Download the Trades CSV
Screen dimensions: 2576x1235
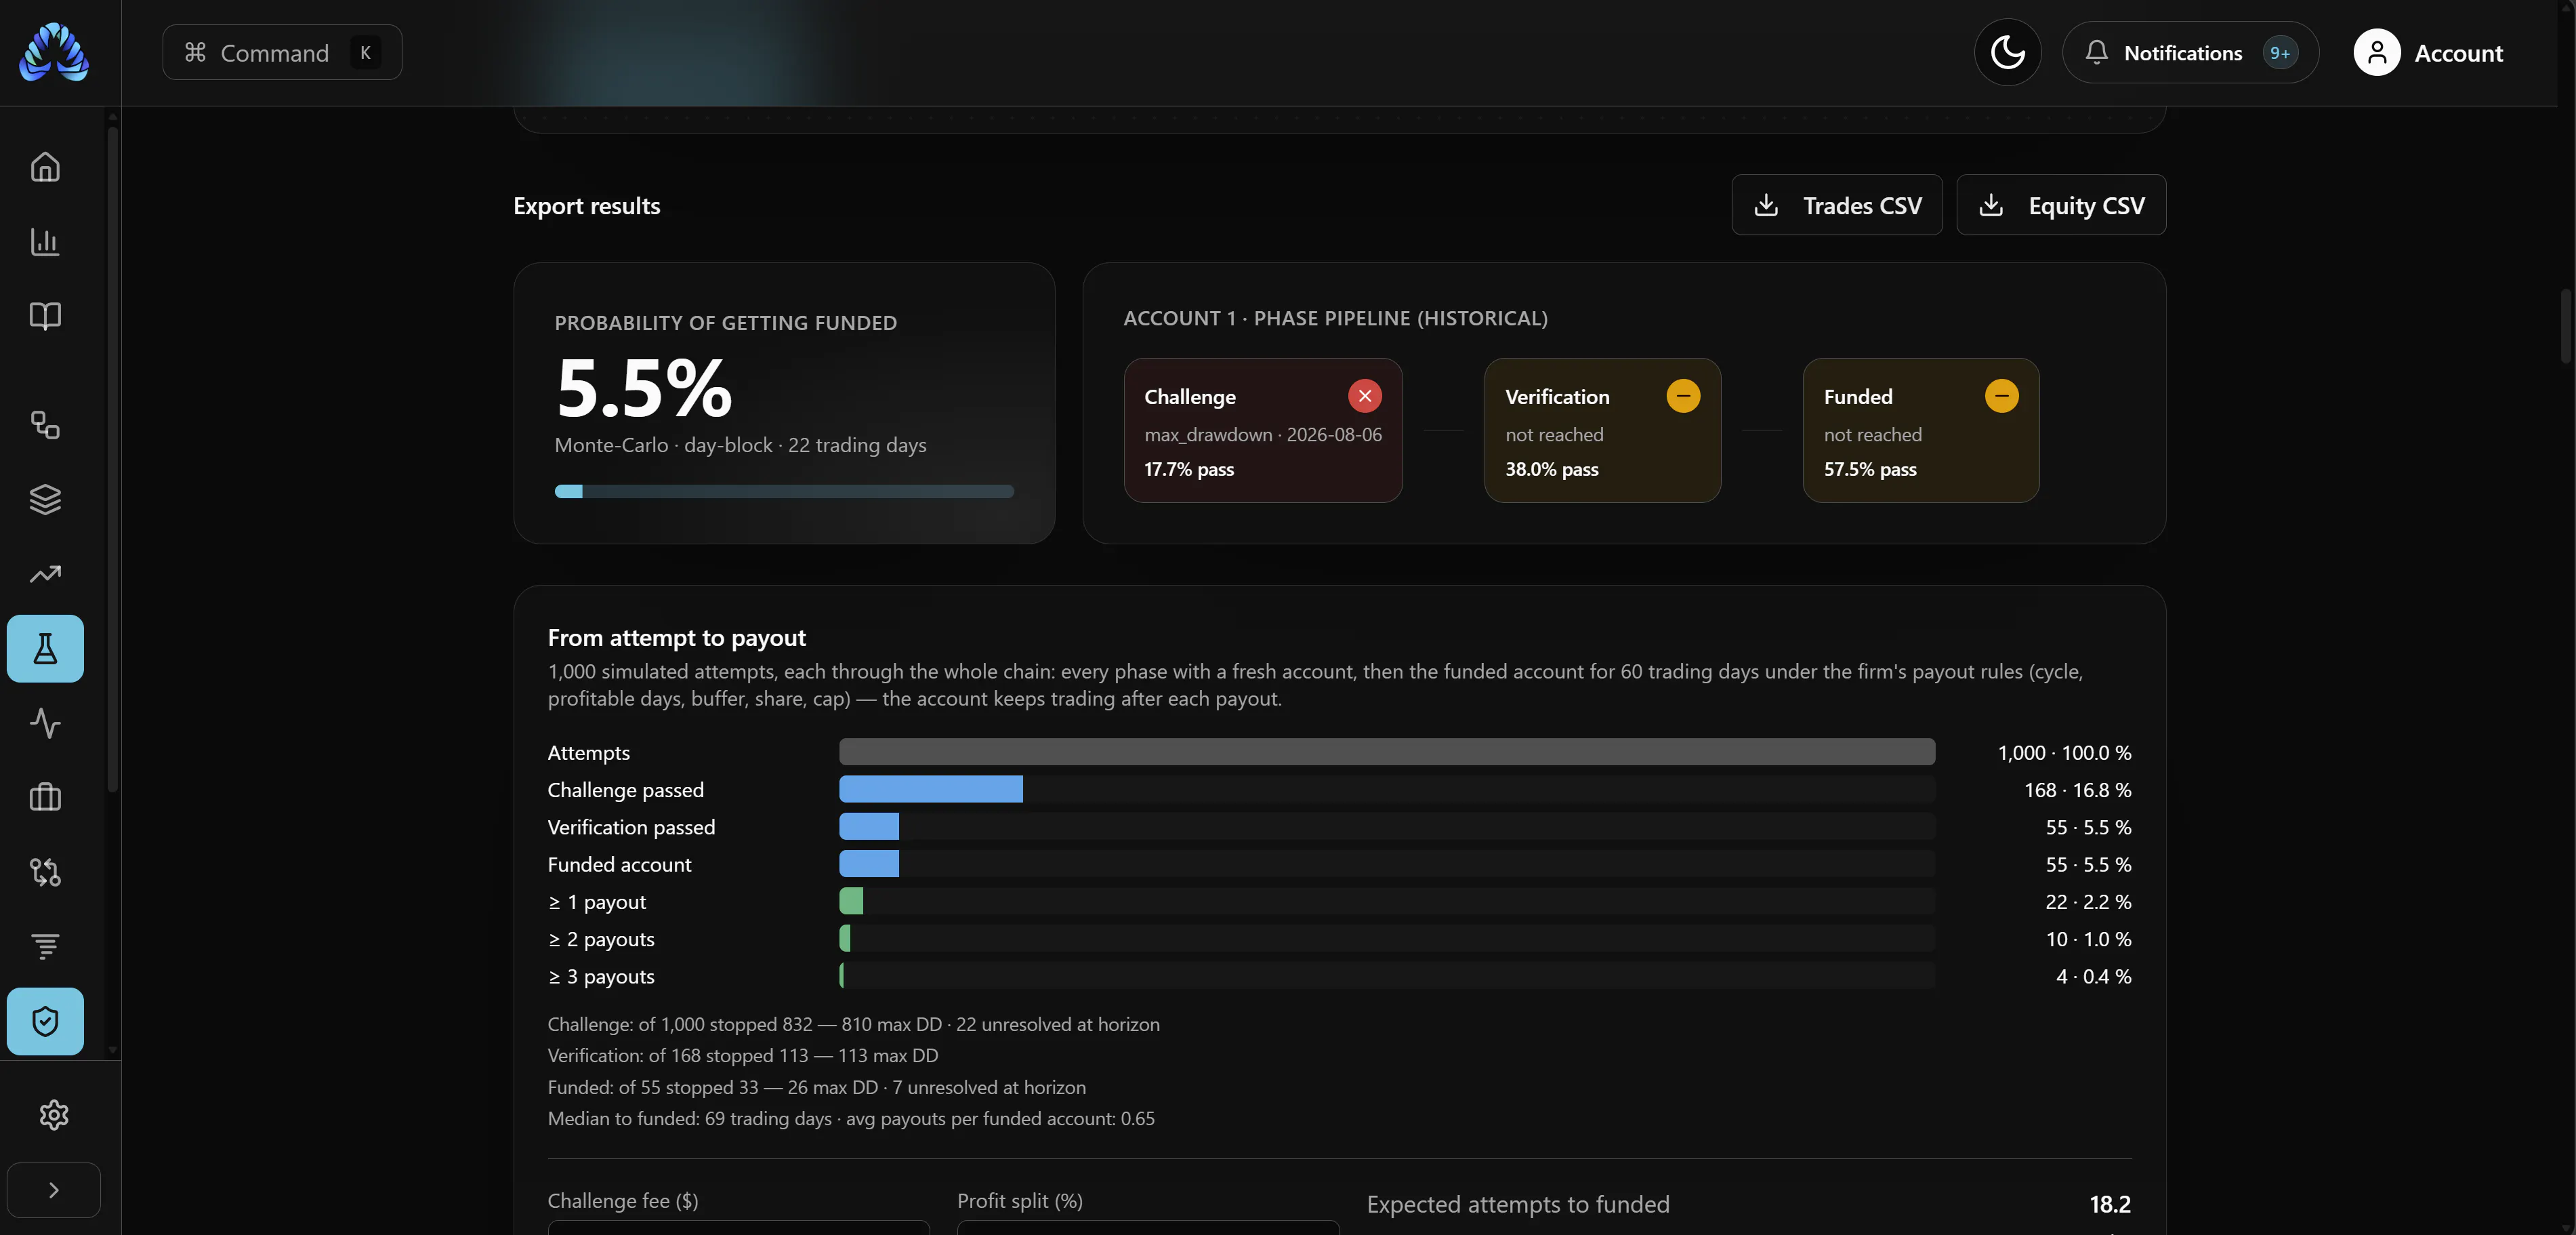click(1836, 205)
